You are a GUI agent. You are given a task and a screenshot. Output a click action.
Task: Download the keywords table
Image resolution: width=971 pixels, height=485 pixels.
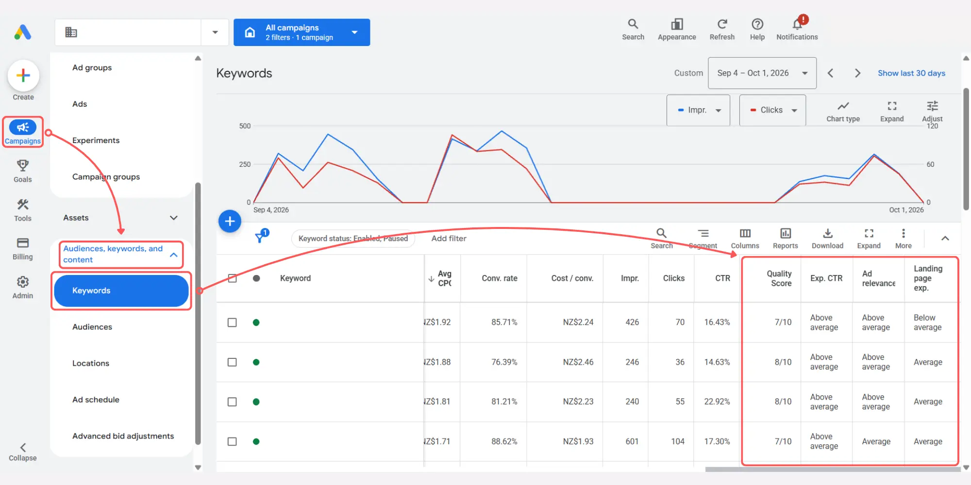click(x=828, y=239)
